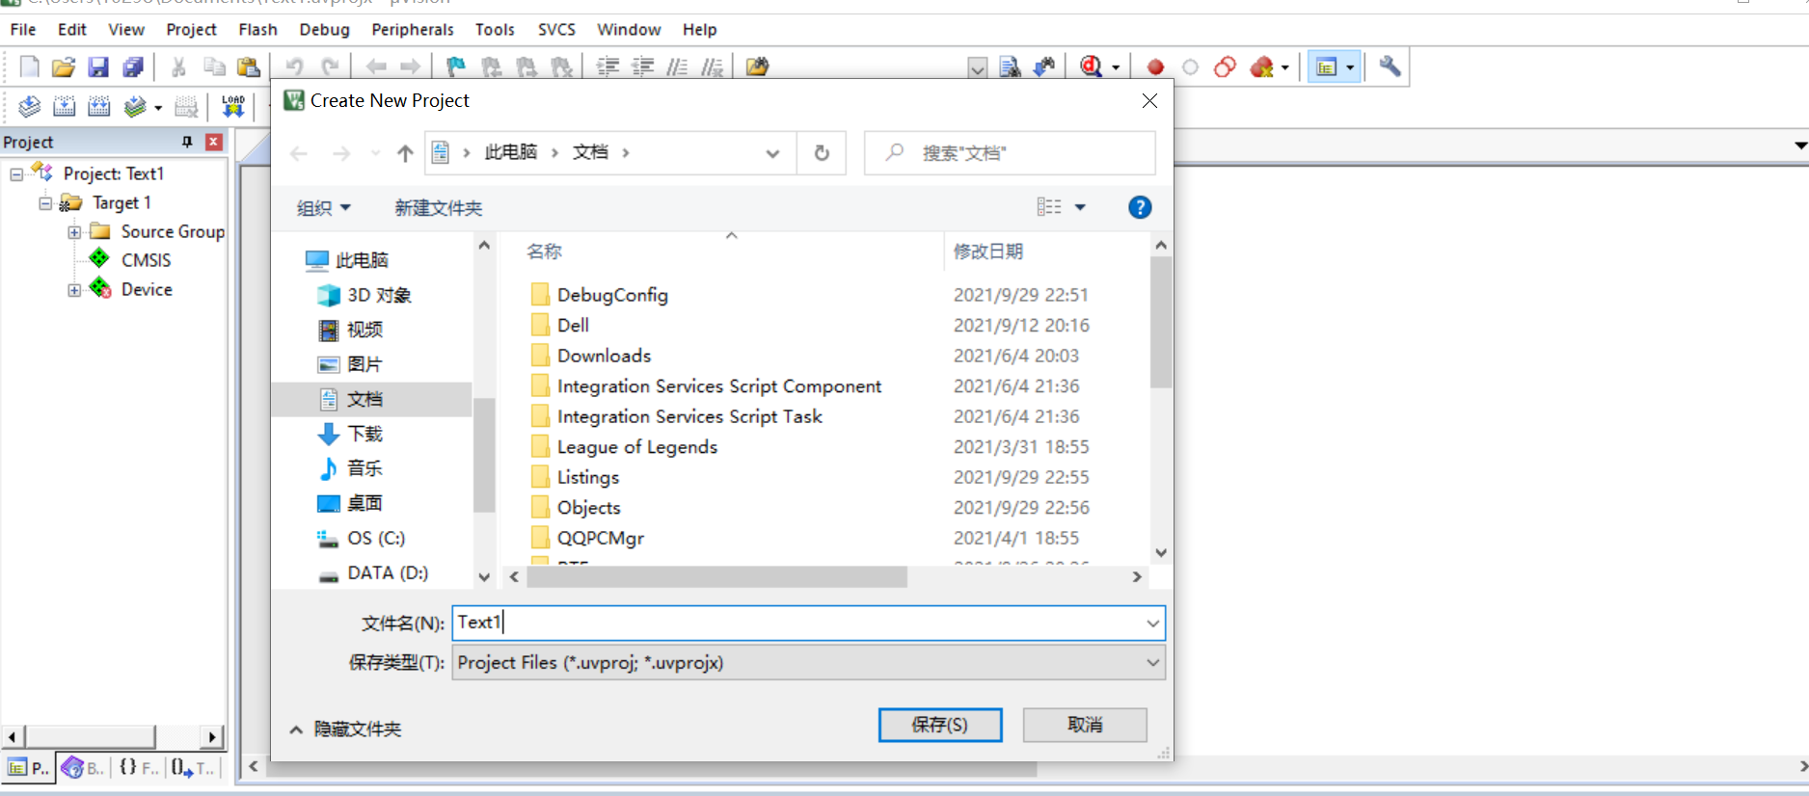This screenshot has width=1809, height=796.
Task: Open the SVCS menu
Action: (556, 29)
